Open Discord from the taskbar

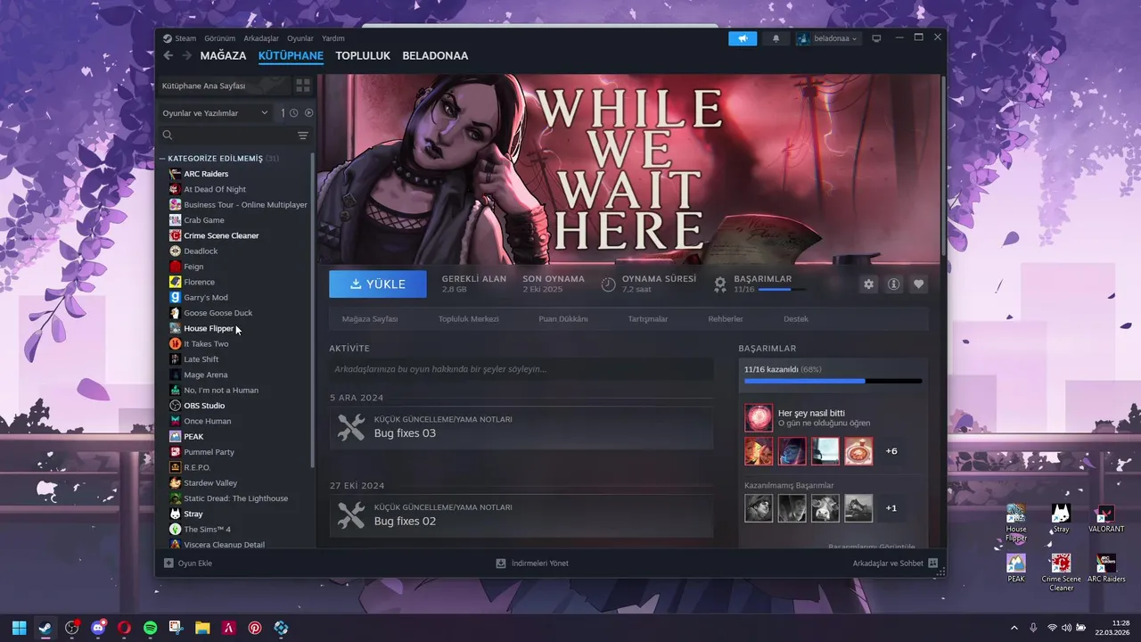98,628
